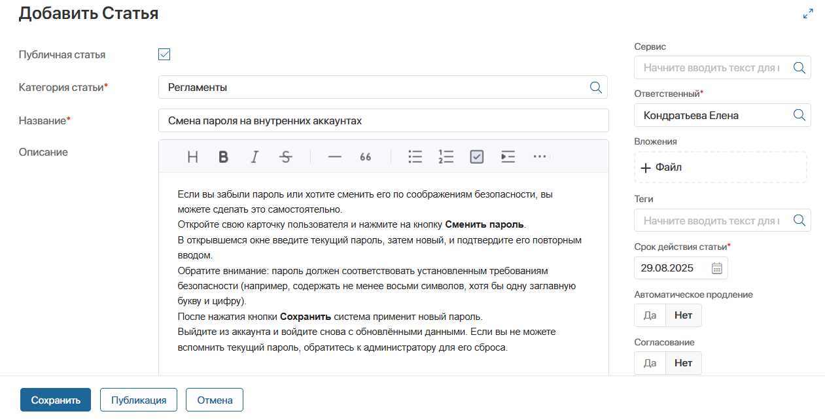Insert a checklist using the checkbox icon

(x=476, y=156)
